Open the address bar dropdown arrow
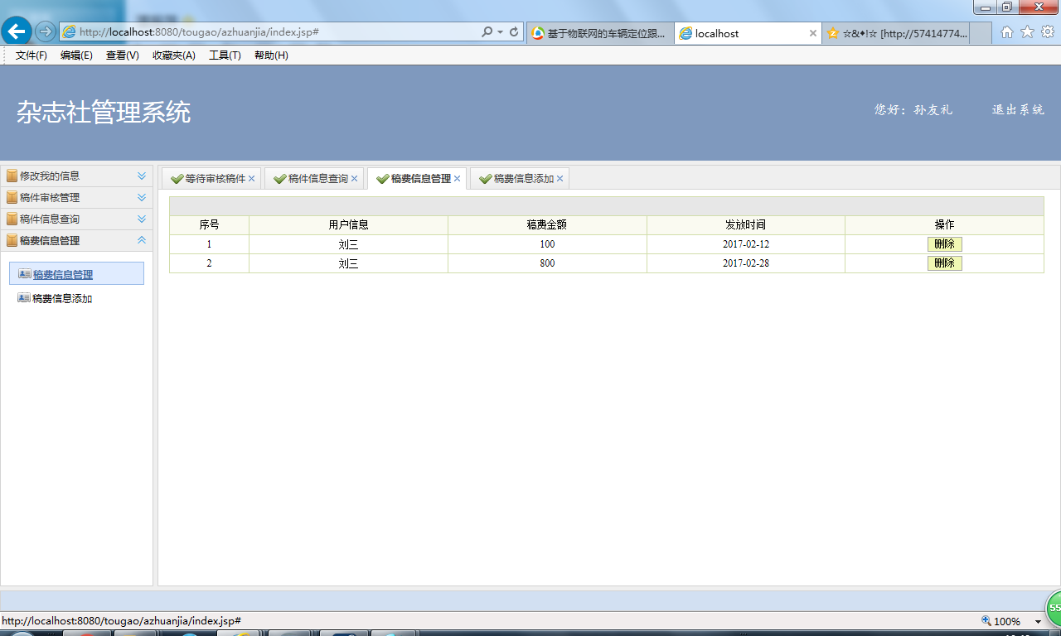Screen dimensions: 1061x636 (501, 32)
